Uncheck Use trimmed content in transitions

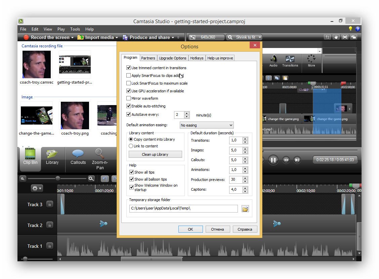click(129, 67)
